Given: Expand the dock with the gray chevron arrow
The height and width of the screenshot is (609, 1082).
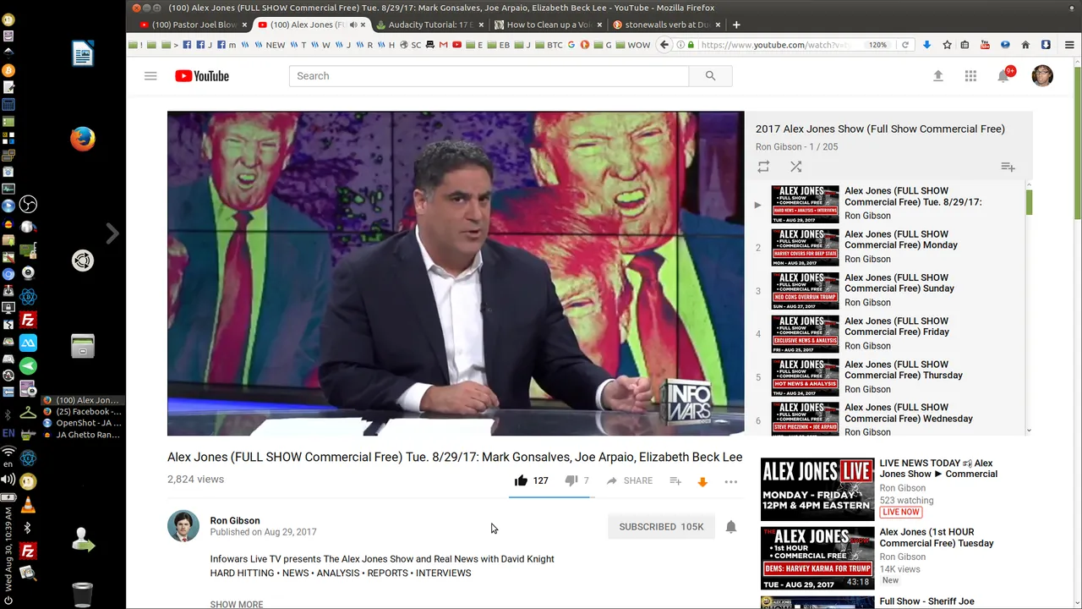Looking at the screenshot, I should 112,233.
